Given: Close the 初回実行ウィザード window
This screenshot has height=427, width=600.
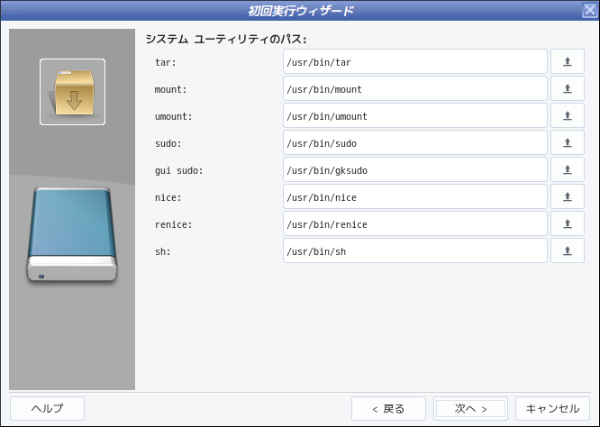Looking at the screenshot, I should pos(590,10).
